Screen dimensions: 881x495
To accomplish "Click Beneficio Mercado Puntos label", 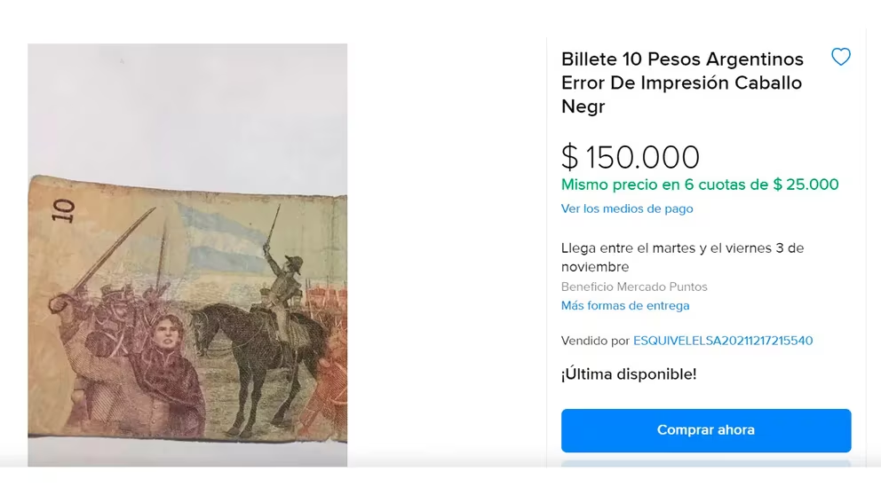I will point(634,287).
